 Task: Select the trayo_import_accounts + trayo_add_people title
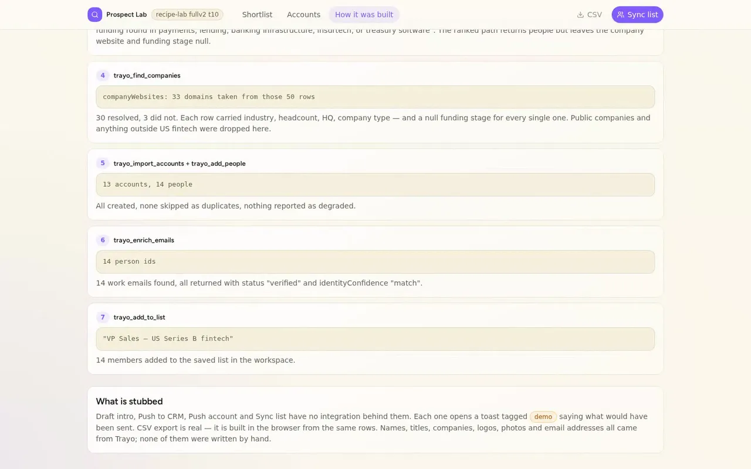(x=180, y=164)
